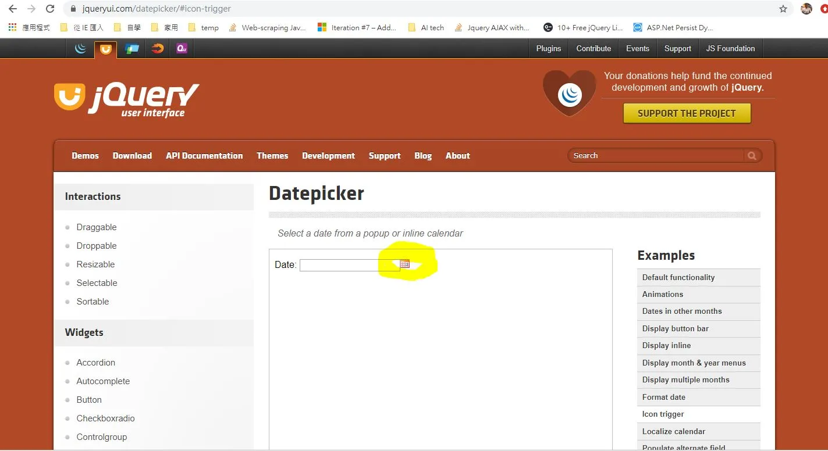
Task: Open the Draggable interaction link
Action: pos(97,227)
